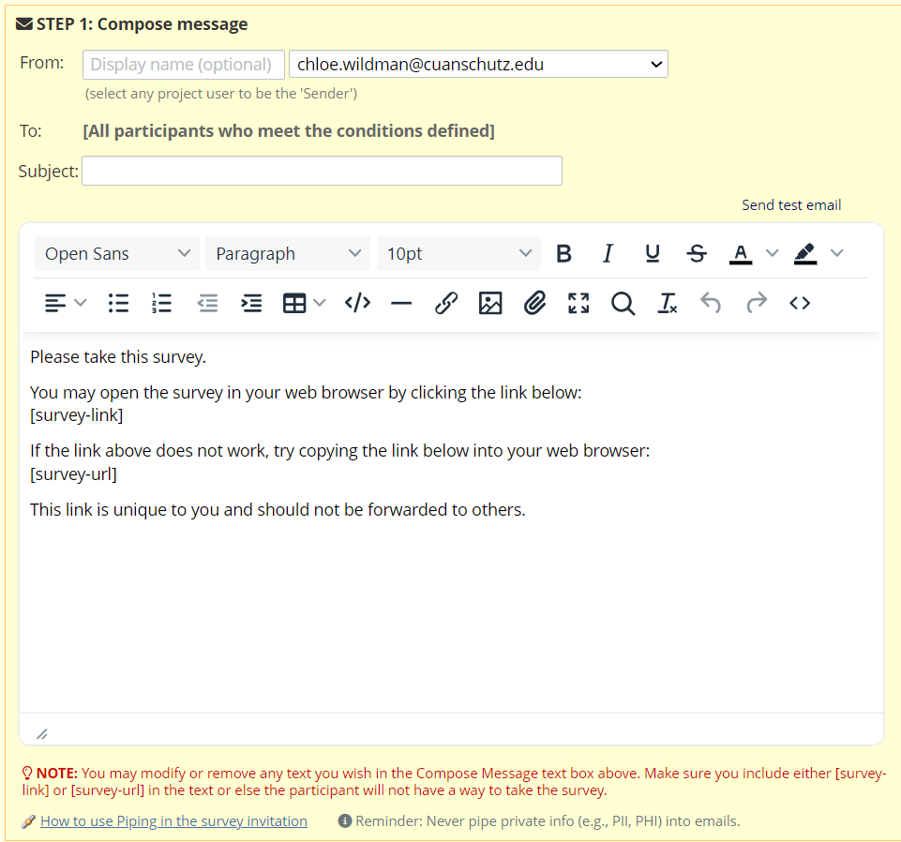Open the editor in fullscreen mode
The height and width of the screenshot is (842, 901).
pos(578,302)
